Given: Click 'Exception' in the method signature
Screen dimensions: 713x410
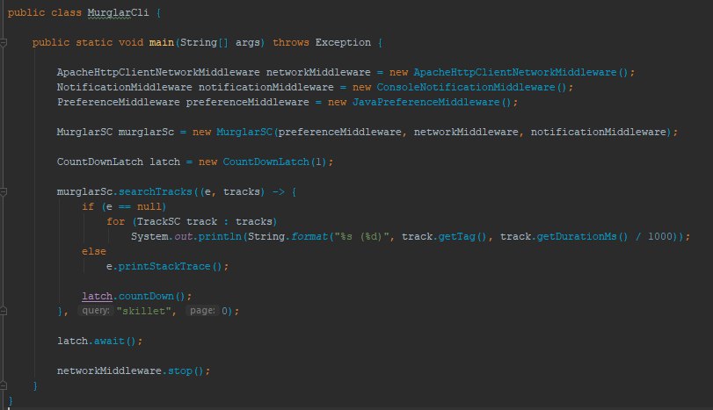Looking at the screenshot, I should click(x=343, y=43).
